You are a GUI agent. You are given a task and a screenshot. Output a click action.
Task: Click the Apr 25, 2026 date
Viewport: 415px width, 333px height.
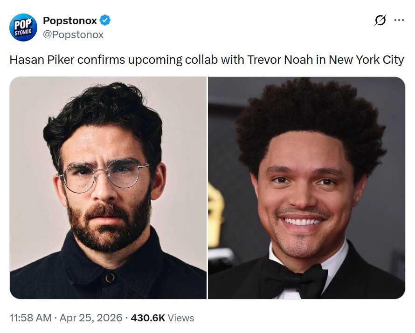point(91,318)
